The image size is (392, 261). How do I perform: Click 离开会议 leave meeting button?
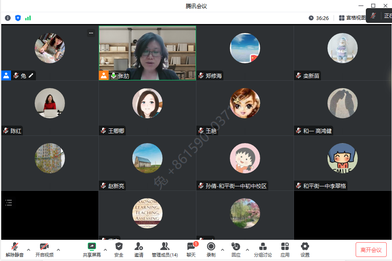tap(371, 250)
